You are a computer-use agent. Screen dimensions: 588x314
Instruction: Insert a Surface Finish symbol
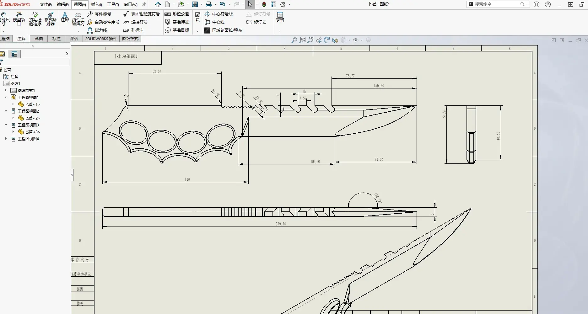142,14
